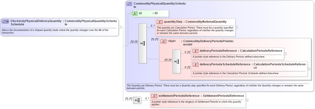The width and height of the screenshot is (315, 109).
Task: Click the E icon beside deliveryPeriodsReference
Action: pyautogui.click(x=195, y=51)
